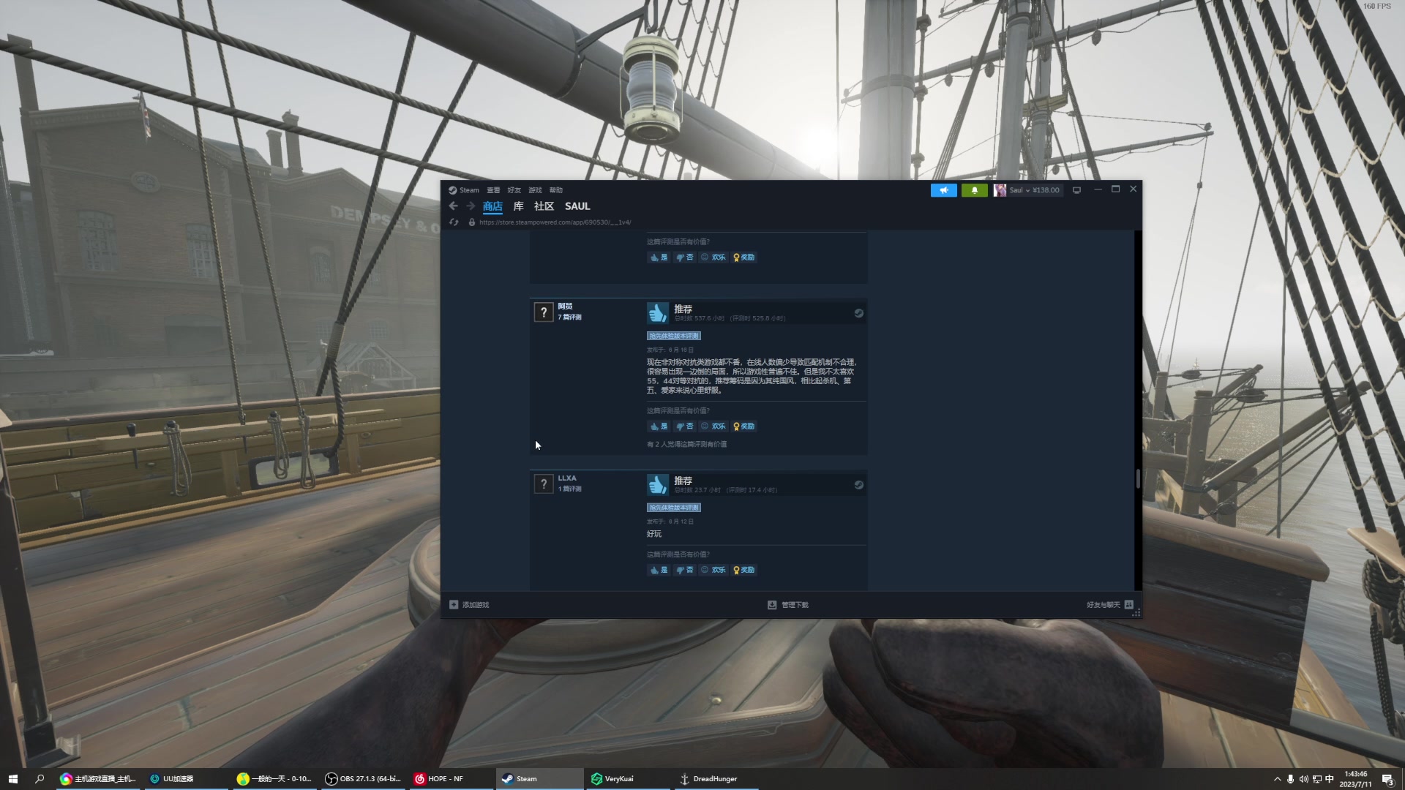Mark LLXA's review as 欢乐

[x=713, y=570]
